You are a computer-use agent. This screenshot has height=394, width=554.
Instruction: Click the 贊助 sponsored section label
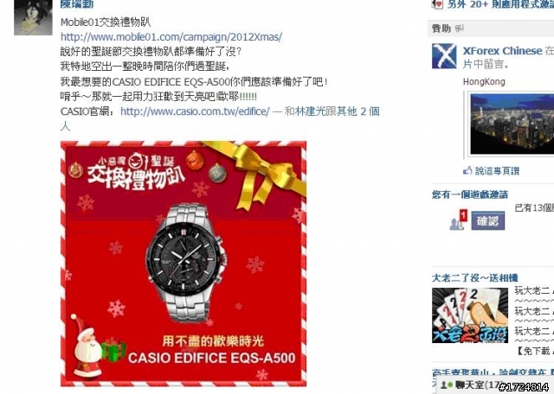coord(441,29)
